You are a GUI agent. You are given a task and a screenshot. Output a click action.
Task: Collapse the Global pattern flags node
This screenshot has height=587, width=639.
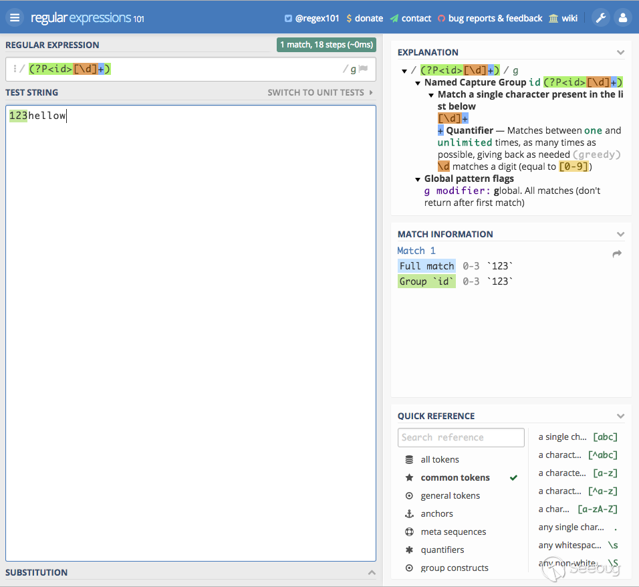point(418,179)
